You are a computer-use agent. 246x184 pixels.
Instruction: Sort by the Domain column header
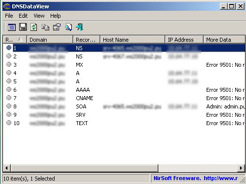coord(50,40)
